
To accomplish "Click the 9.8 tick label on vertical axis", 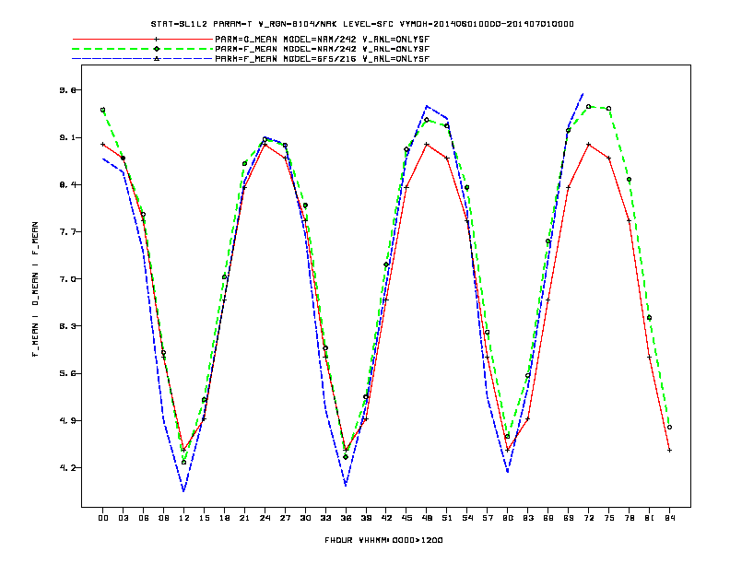I will point(67,90).
